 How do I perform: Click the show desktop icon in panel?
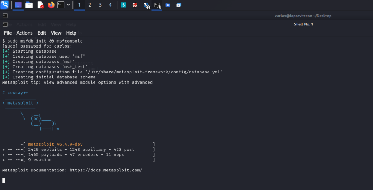(x=18, y=5)
